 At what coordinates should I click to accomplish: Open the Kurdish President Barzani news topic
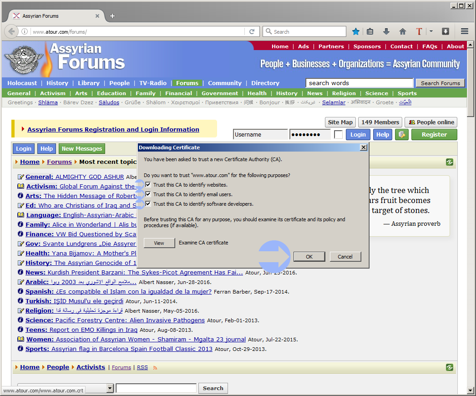pos(145,272)
